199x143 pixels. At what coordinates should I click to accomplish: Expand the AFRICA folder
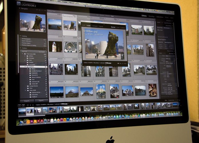[x=25, y=56]
